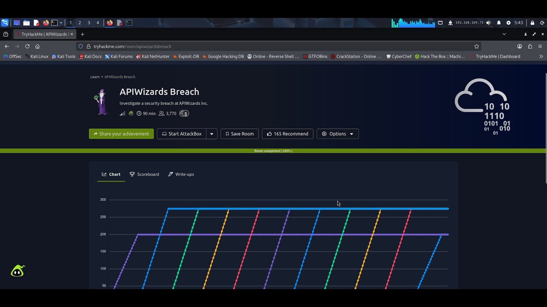Go to the Firefox home page
The width and height of the screenshot is (547, 307).
(x=38, y=46)
